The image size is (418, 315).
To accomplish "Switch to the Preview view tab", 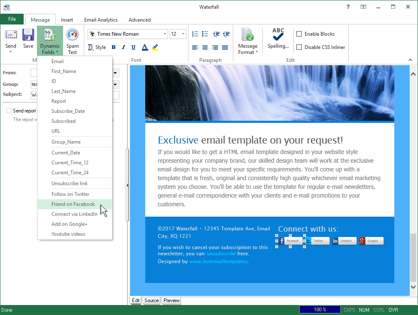I will tap(171, 300).
